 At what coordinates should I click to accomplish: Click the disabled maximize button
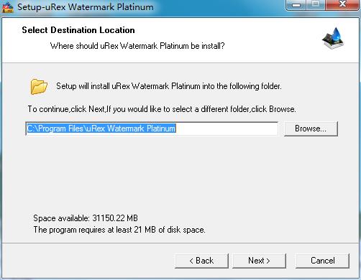pyautogui.click(x=316, y=5)
